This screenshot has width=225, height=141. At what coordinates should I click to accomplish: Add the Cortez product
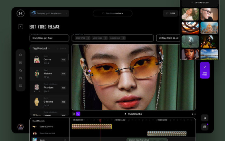click(64, 60)
